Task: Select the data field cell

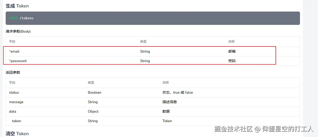Action: [13, 111]
